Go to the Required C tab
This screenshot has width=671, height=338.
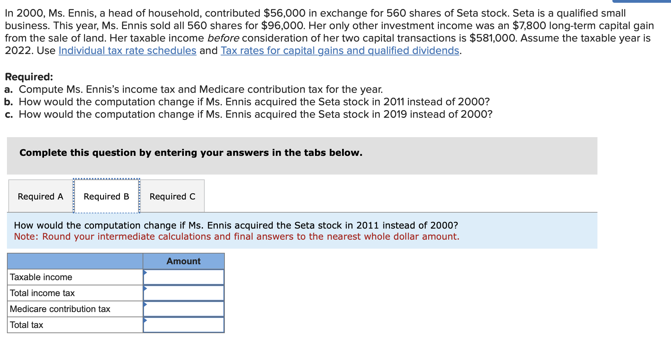point(172,196)
